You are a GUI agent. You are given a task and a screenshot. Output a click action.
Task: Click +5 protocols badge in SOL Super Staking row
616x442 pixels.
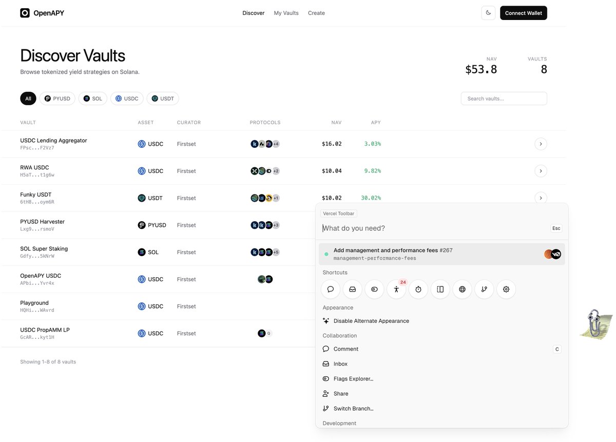276,252
